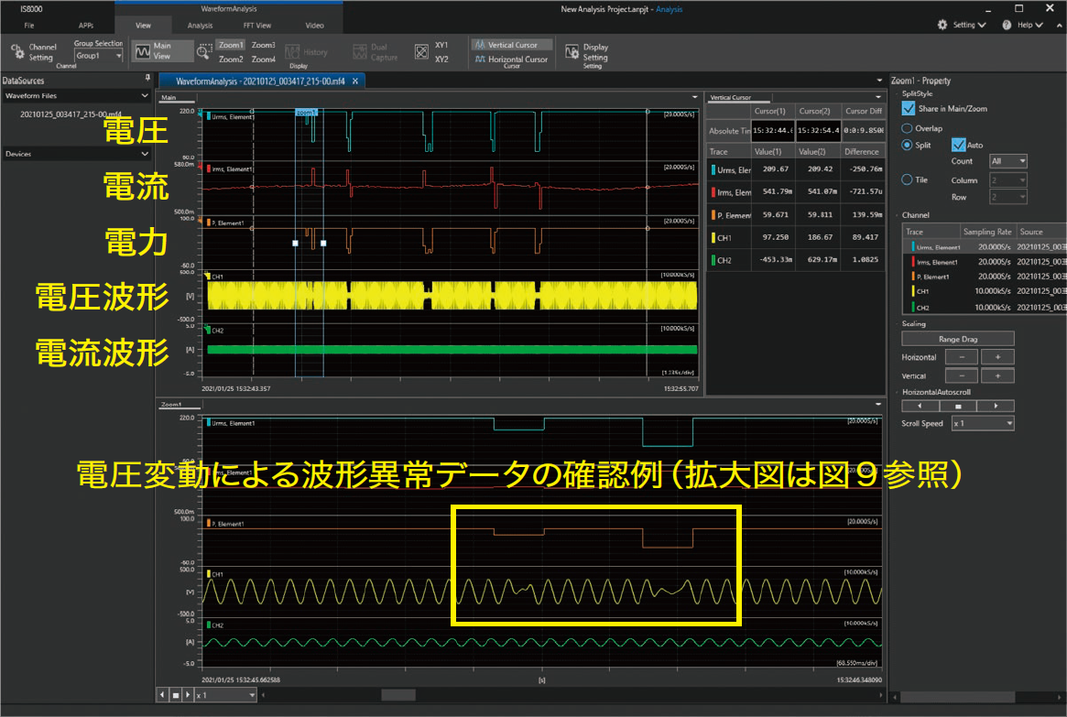The width and height of the screenshot is (1067, 717).
Task: Switch to Zoom1 display
Action: tap(232, 44)
